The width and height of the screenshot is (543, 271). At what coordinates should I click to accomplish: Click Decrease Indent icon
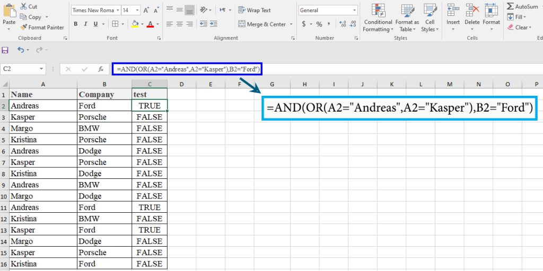click(204, 24)
